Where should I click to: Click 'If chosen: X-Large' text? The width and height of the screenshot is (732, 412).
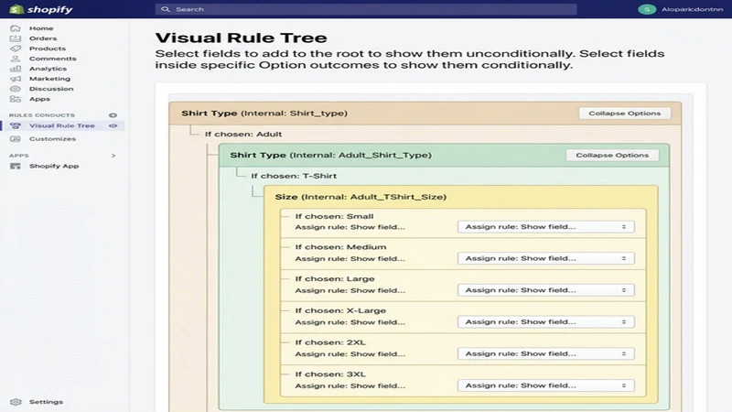point(340,310)
